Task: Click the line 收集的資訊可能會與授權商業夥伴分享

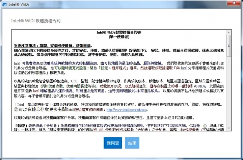Action: point(104,118)
